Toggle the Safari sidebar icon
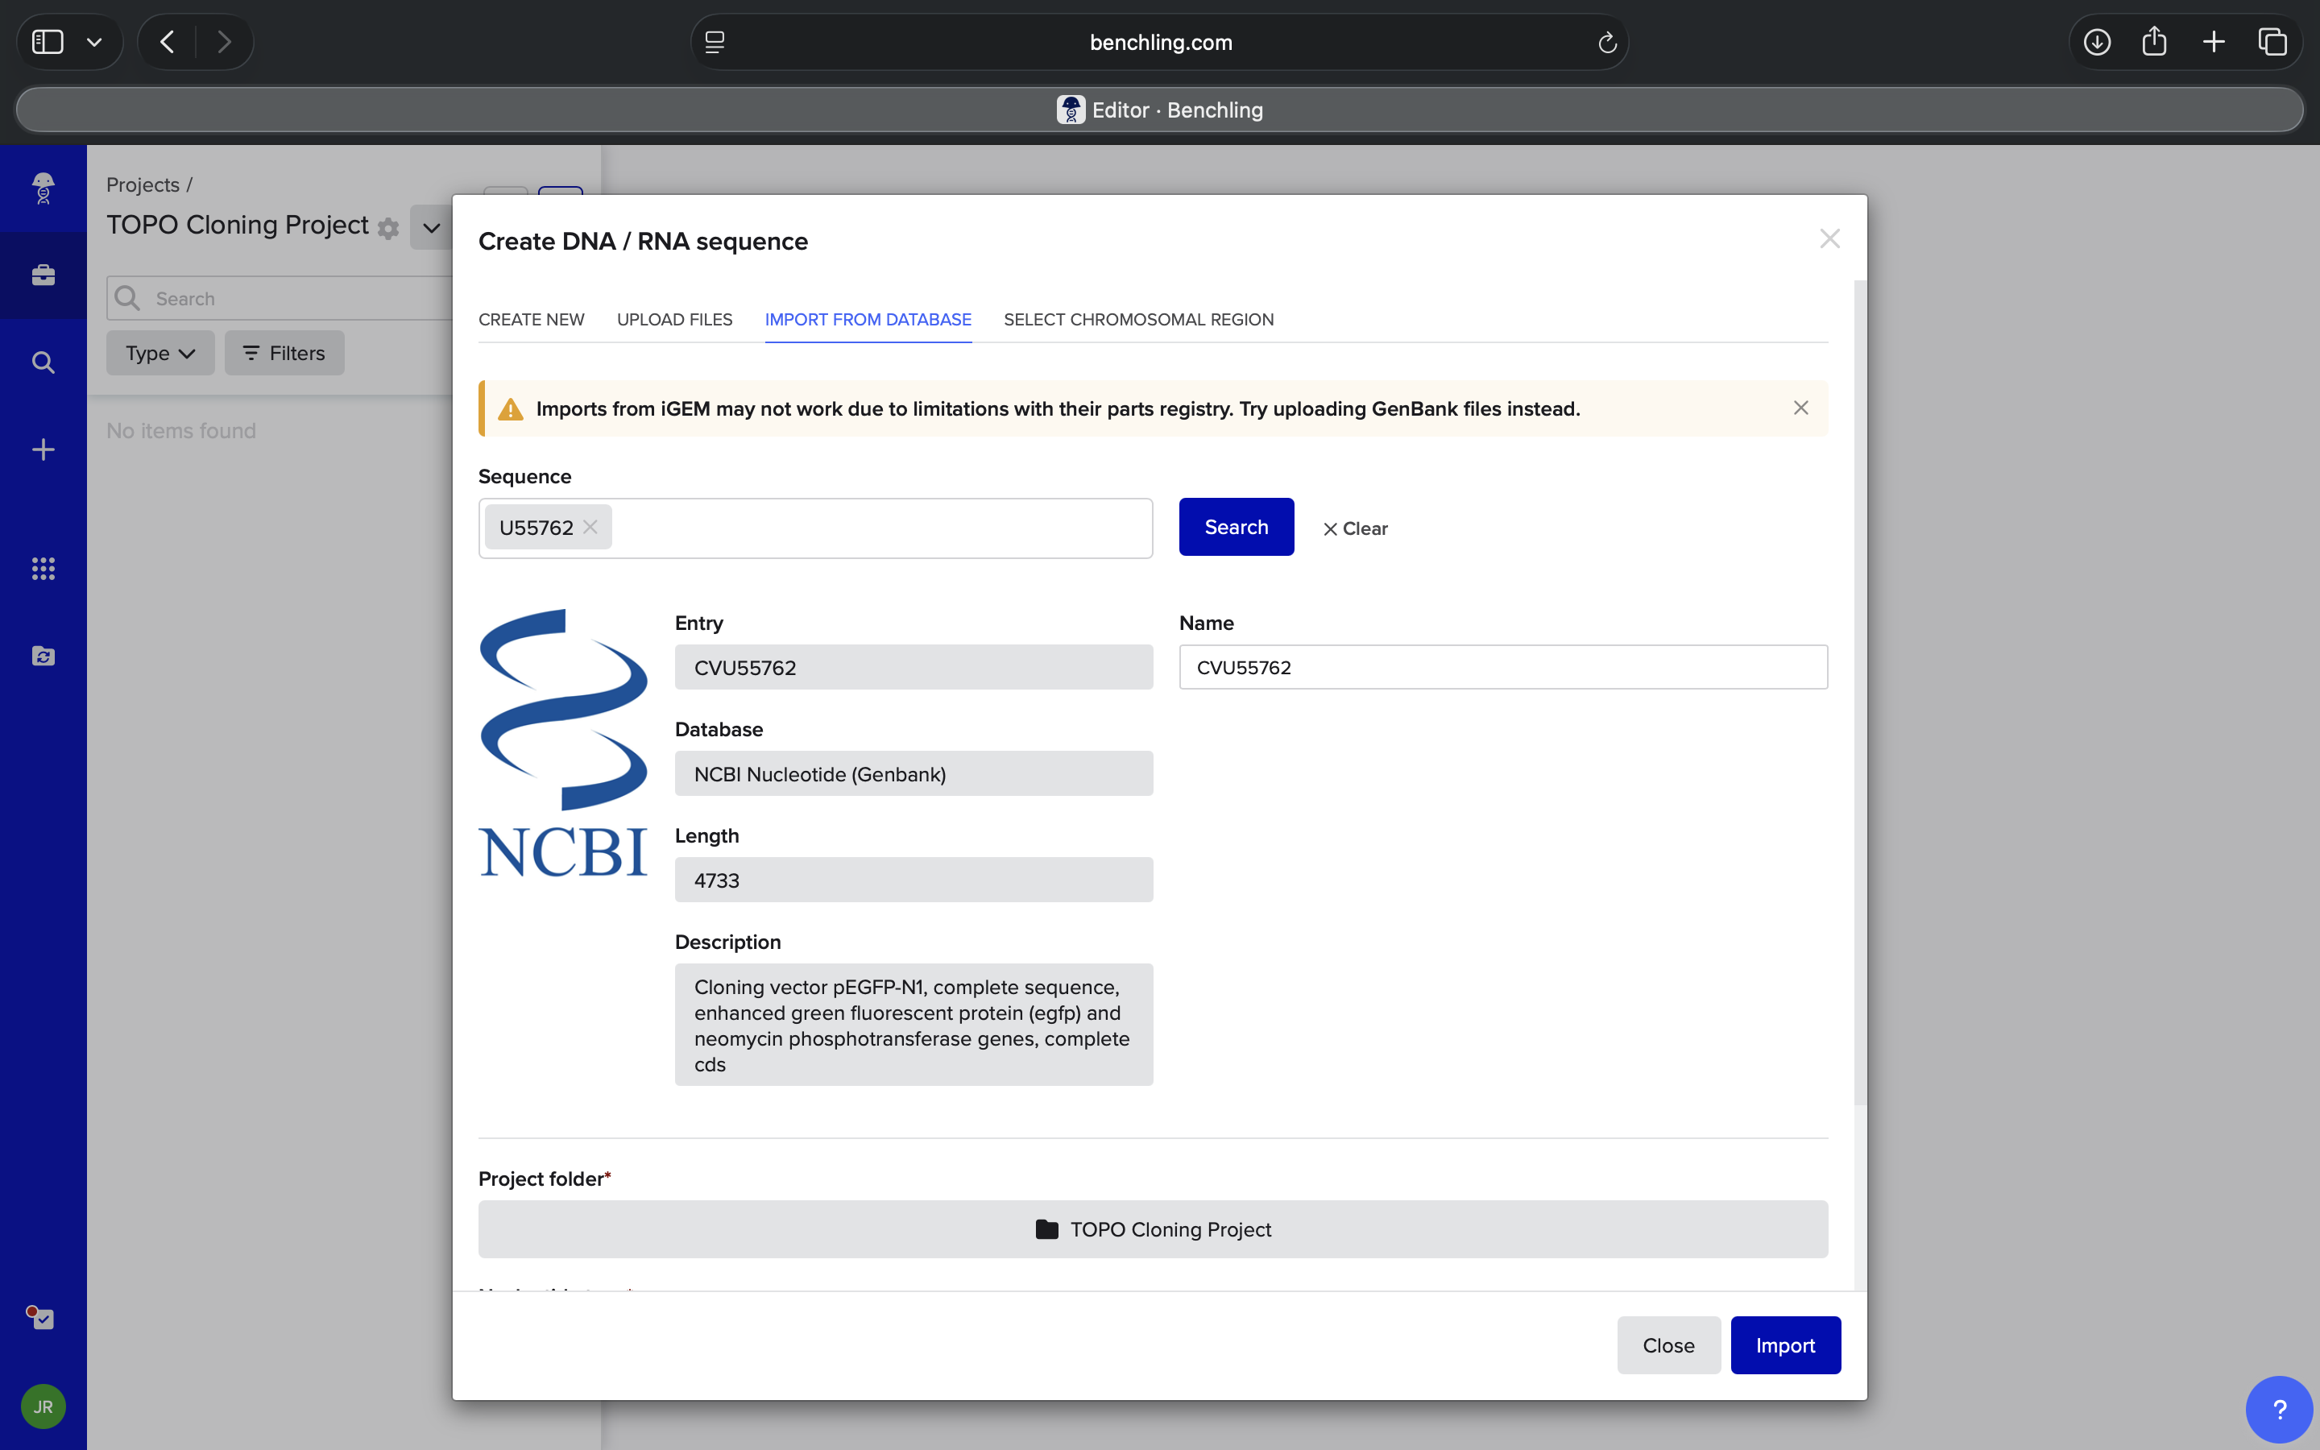 coord(48,42)
